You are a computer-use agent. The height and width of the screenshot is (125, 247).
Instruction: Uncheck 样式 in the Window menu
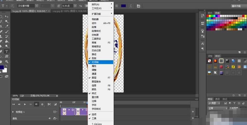[x=101, y=93]
